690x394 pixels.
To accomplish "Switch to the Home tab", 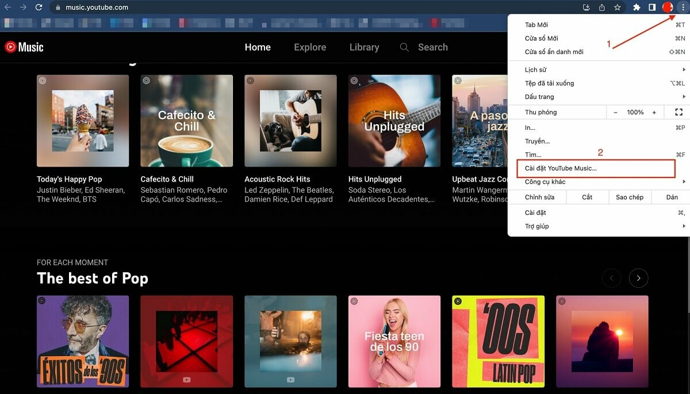I will (x=258, y=47).
